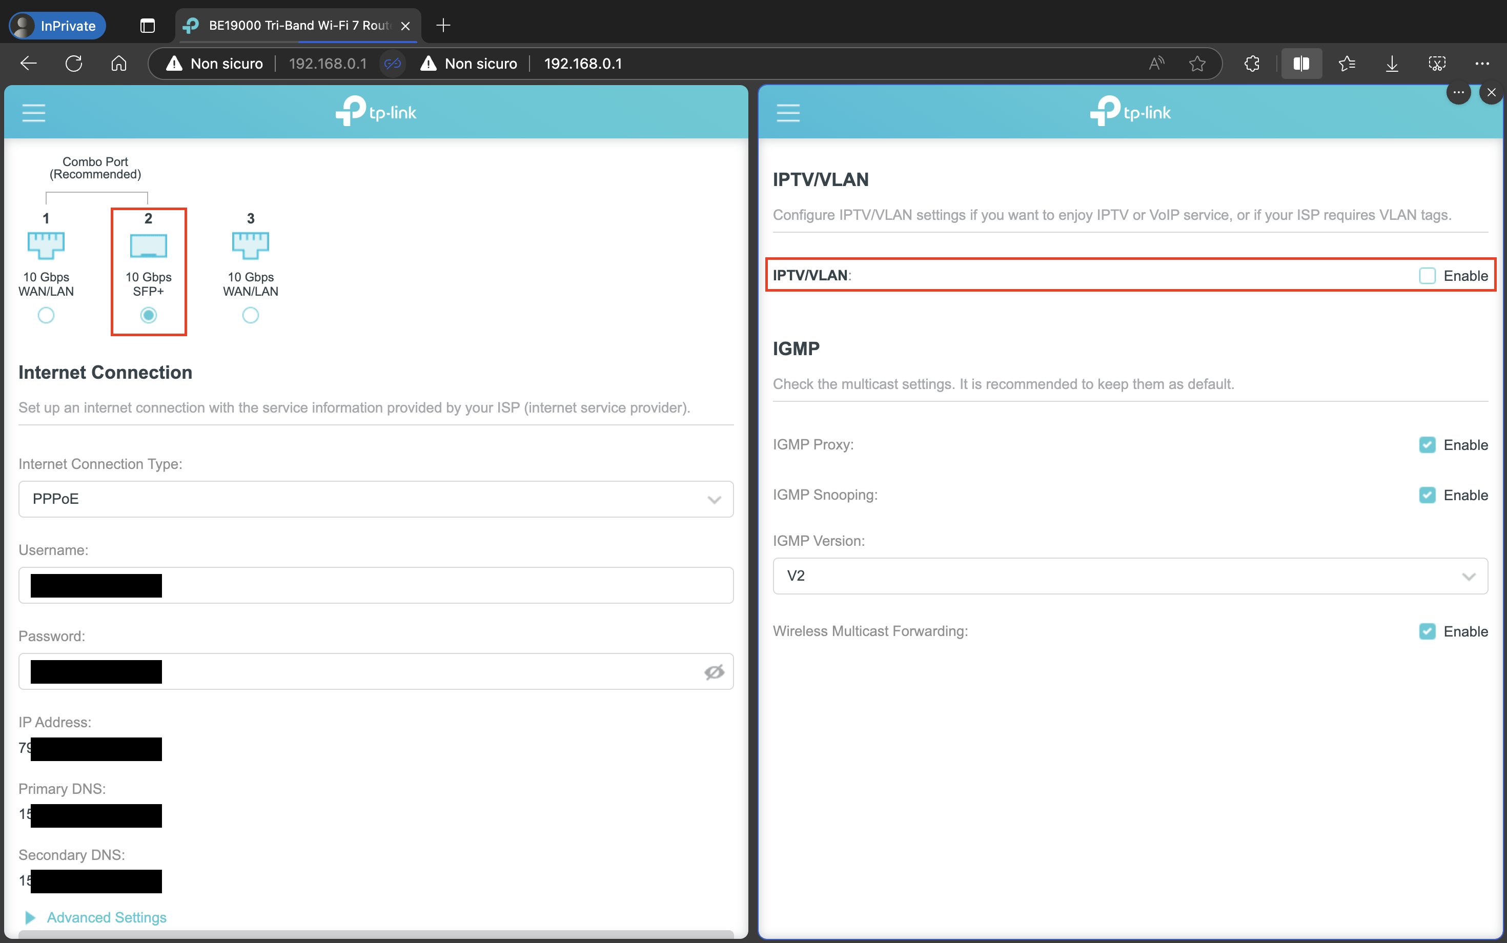Open the right pane hamburger menu

click(x=788, y=113)
